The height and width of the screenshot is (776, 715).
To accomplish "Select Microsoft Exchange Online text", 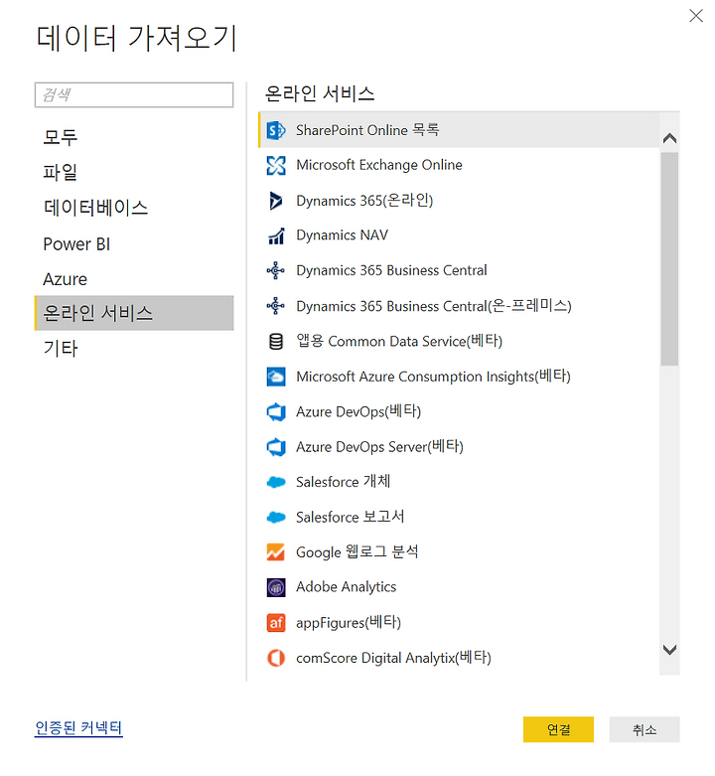I will coord(379,165).
